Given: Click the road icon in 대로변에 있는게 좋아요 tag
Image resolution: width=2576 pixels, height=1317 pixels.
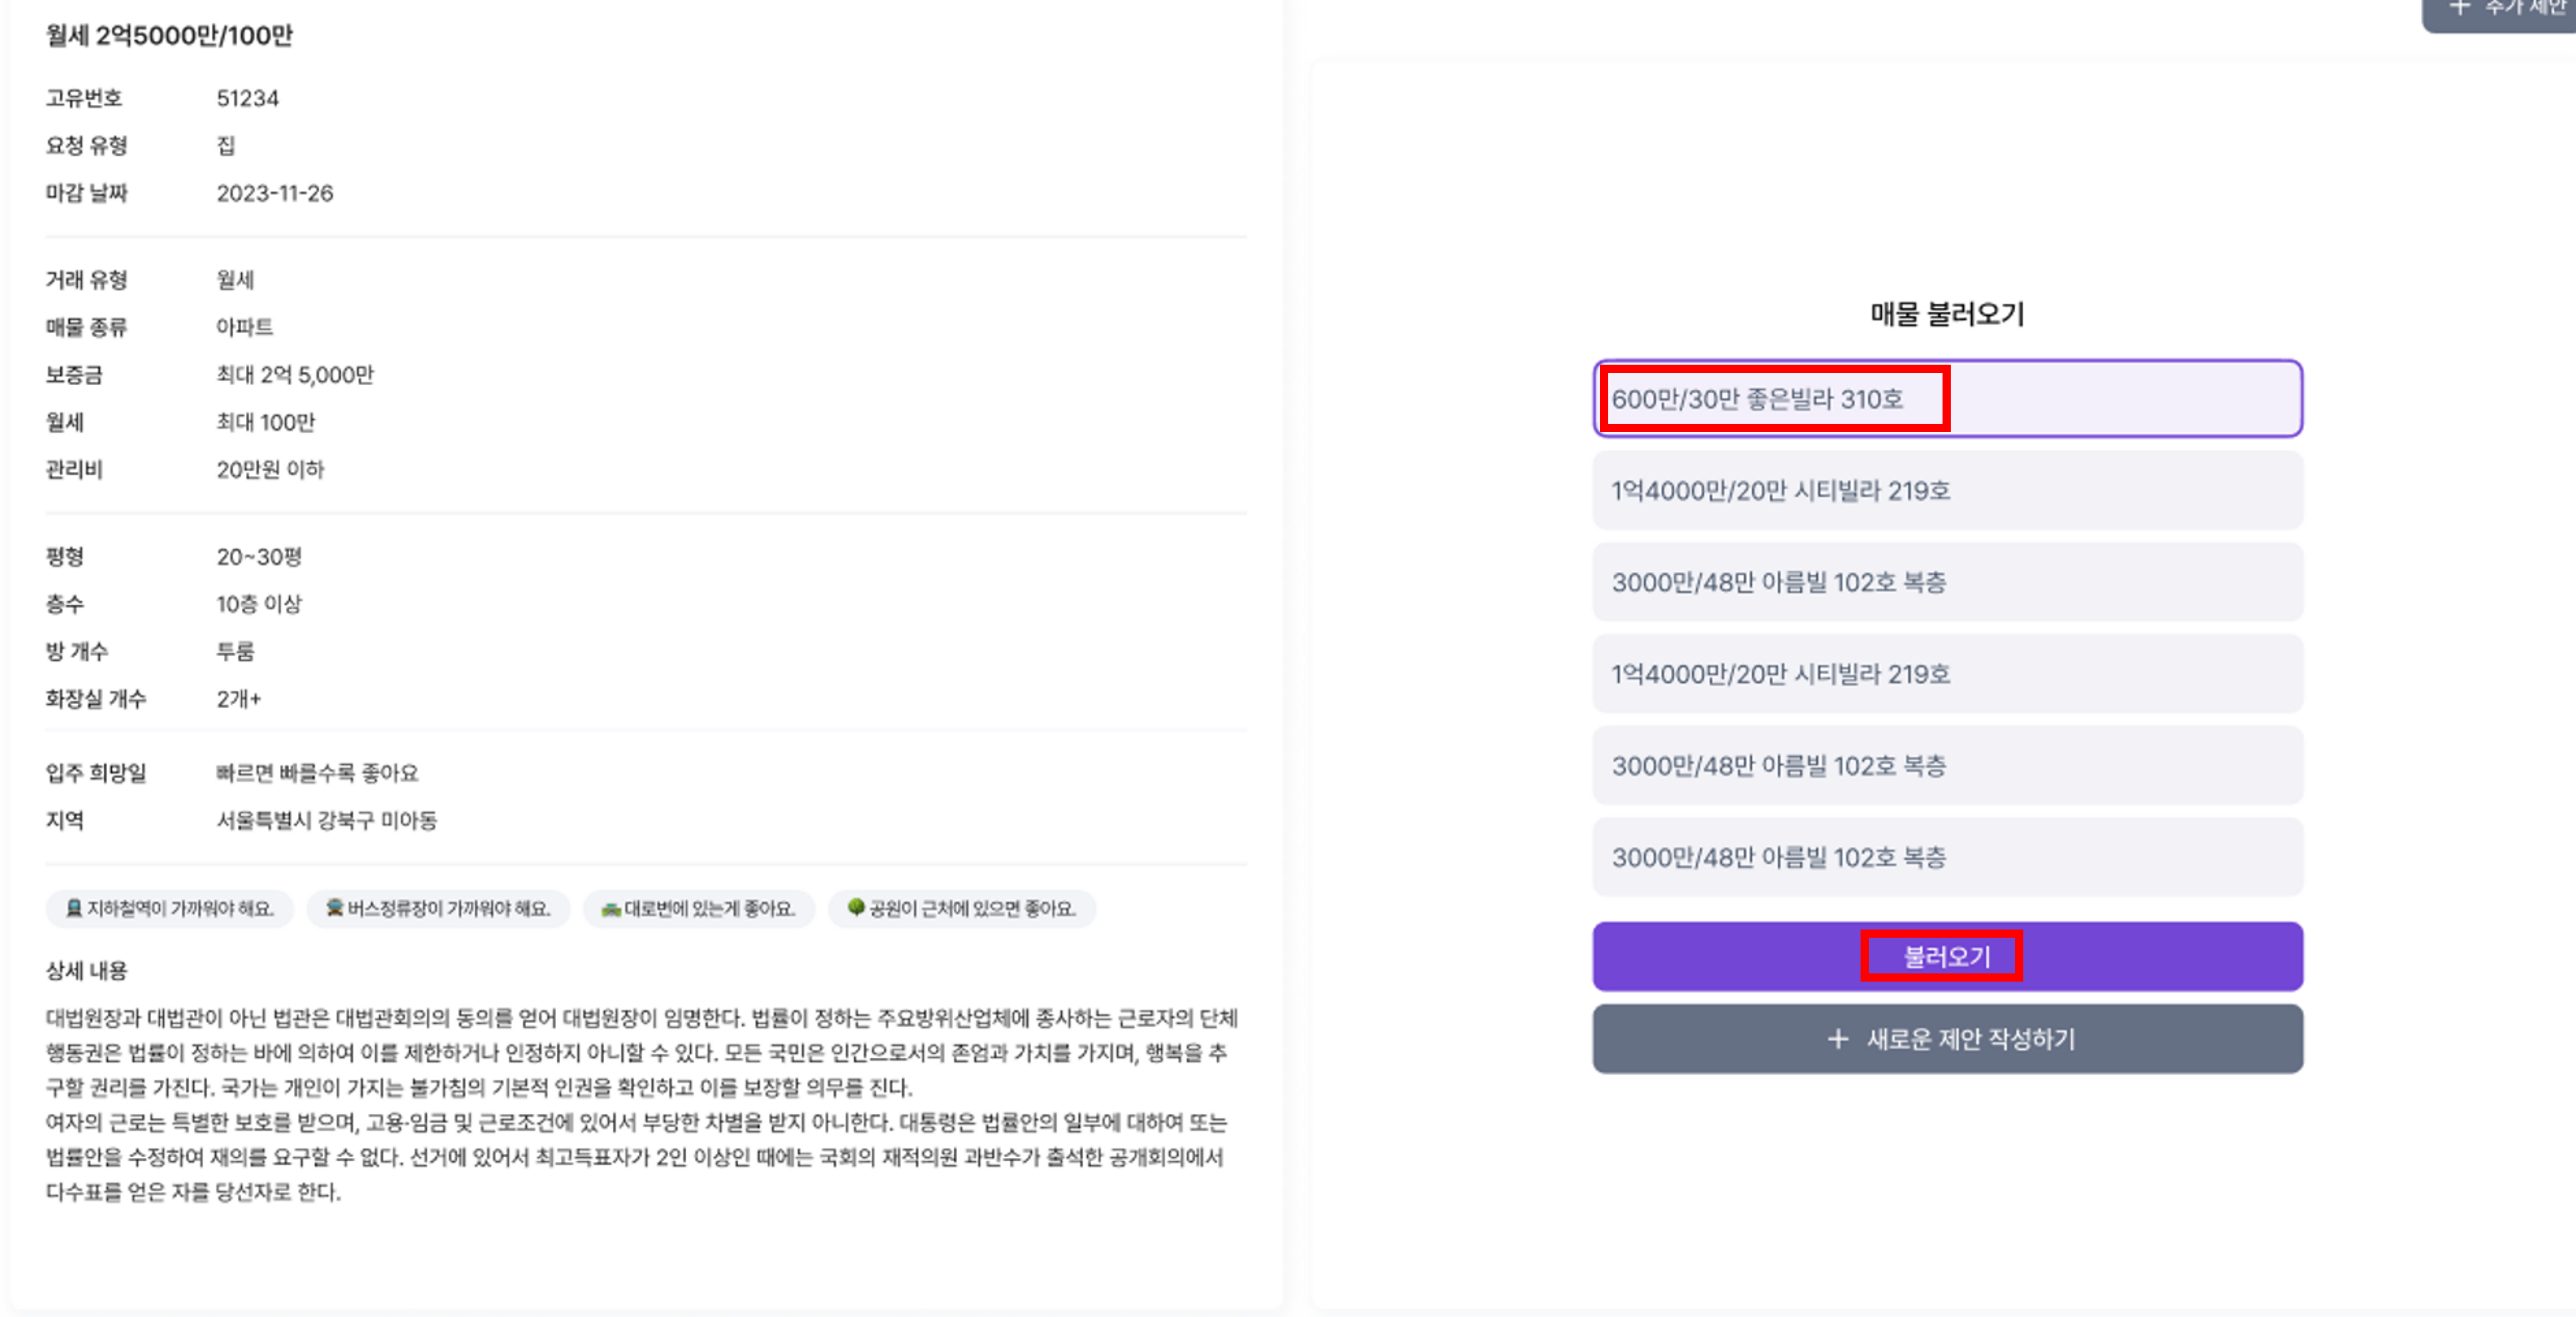Looking at the screenshot, I should point(611,909).
